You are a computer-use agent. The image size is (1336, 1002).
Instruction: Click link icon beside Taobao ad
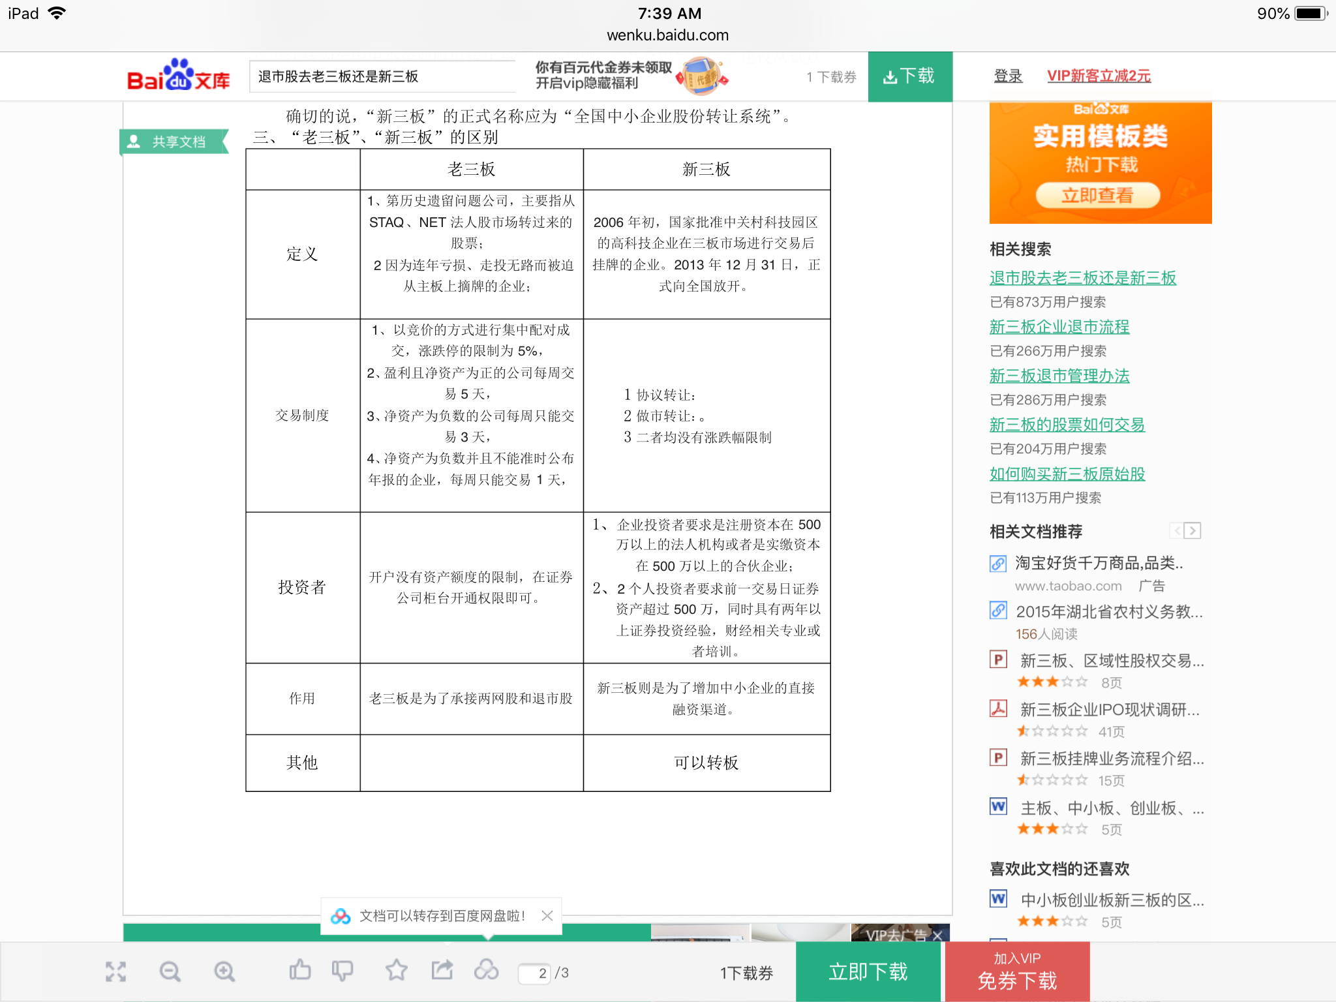(998, 563)
